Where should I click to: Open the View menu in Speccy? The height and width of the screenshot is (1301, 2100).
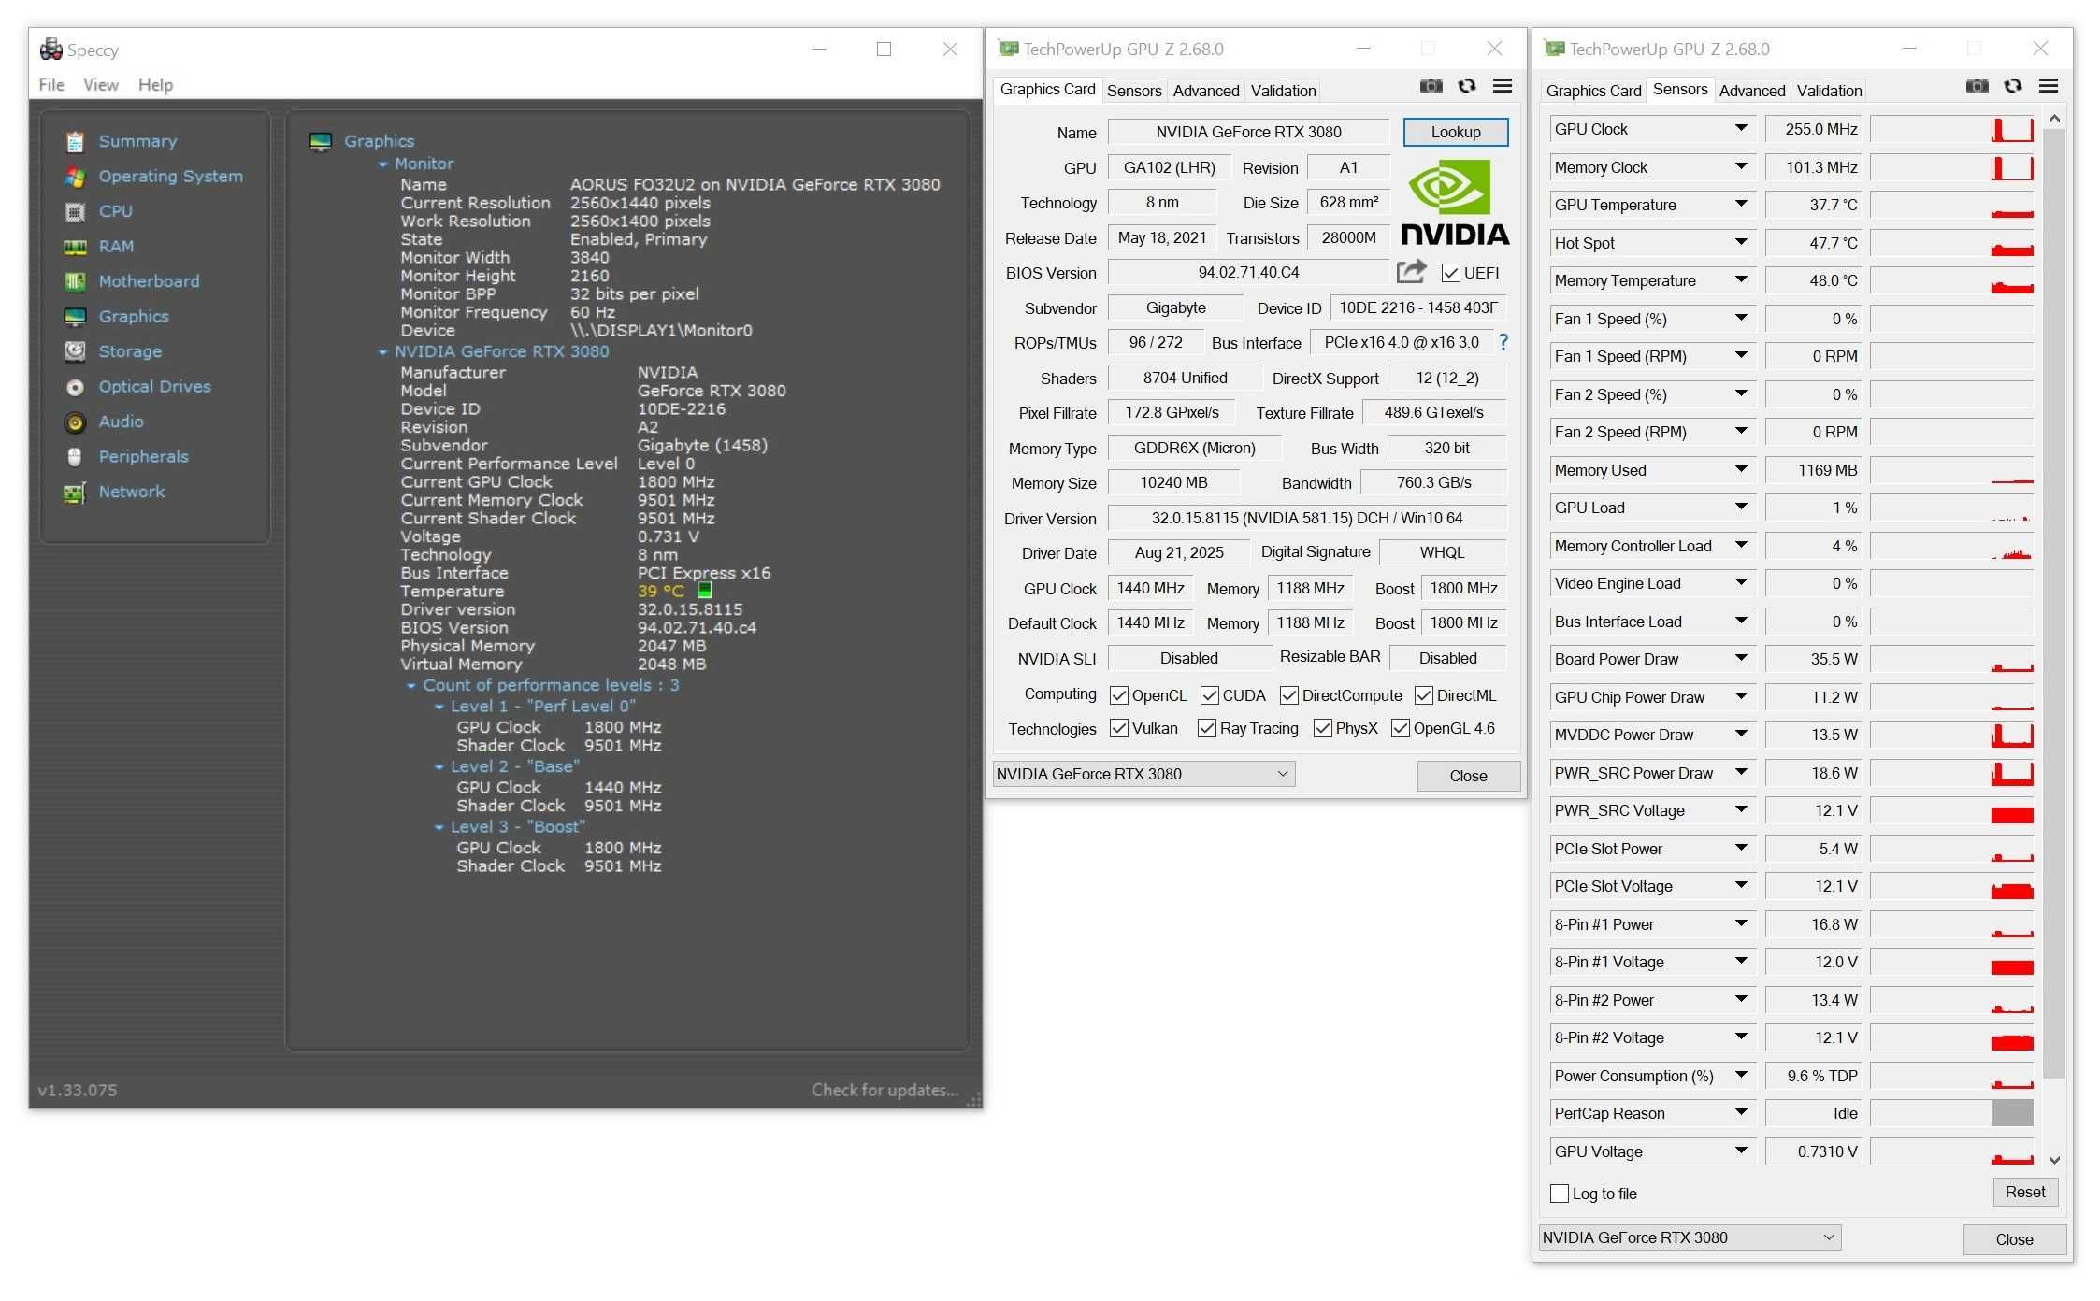pos(101,85)
